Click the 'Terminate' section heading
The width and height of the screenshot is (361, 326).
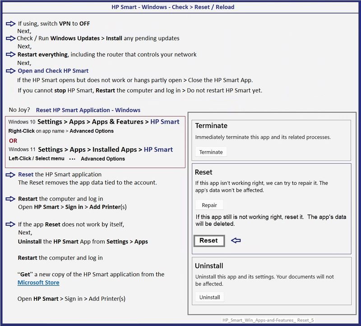click(x=211, y=126)
